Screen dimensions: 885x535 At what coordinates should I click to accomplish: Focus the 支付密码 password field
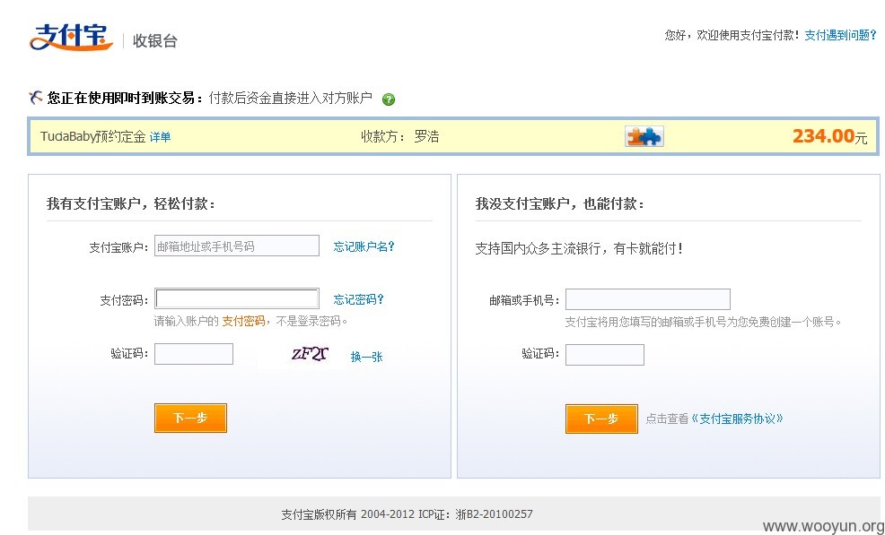click(x=237, y=298)
